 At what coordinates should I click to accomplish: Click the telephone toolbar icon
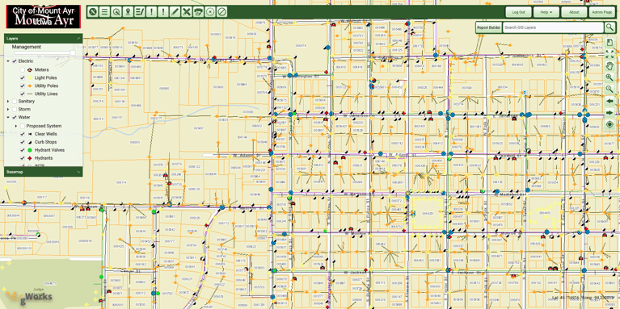tap(199, 12)
